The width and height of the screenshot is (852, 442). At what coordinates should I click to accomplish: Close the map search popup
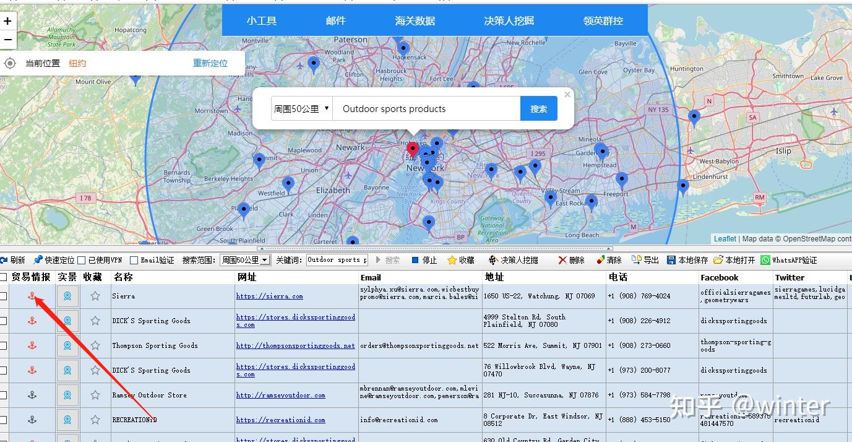pyautogui.click(x=567, y=95)
